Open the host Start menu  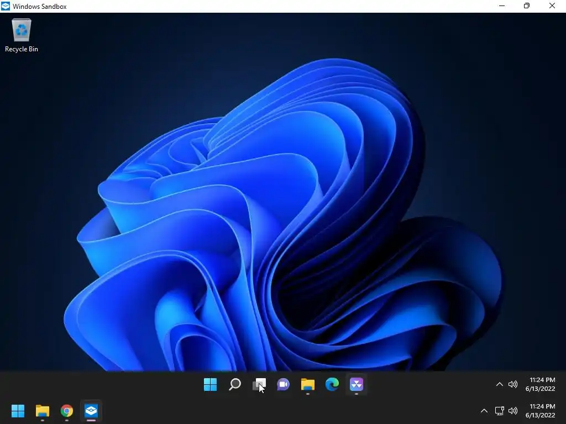18,411
